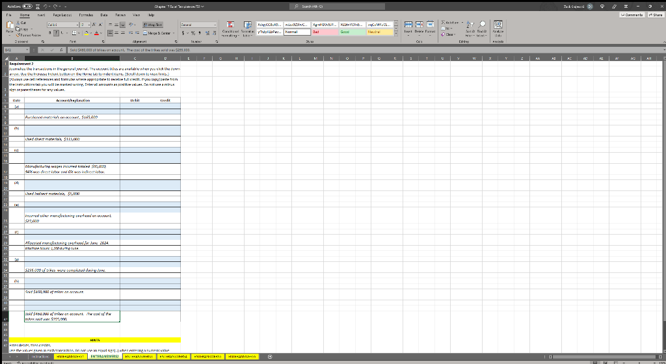The height and width of the screenshot is (364, 666).
Task: Open the font color dropdown arrow
Action: tap(101, 33)
